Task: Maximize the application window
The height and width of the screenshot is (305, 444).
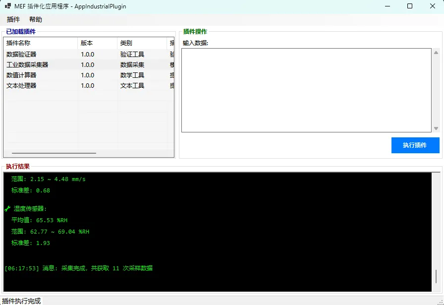Action: pyautogui.click(x=410, y=6)
